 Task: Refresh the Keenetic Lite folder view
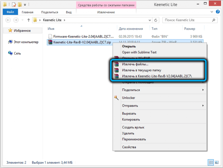coord(156,20)
